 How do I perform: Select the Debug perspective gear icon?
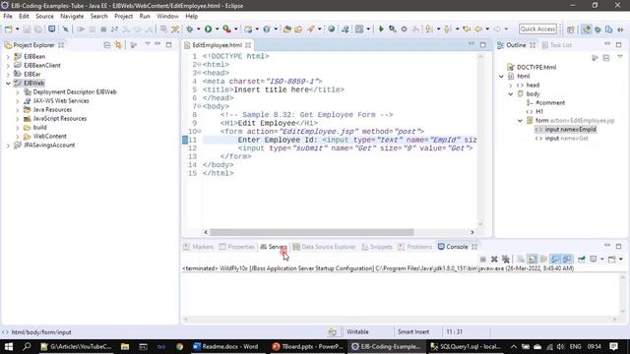tap(598, 29)
